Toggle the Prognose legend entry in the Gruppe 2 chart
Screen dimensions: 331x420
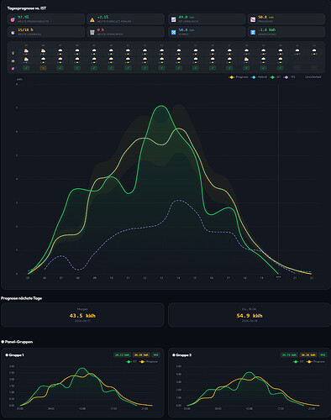pyautogui.click(x=315, y=362)
